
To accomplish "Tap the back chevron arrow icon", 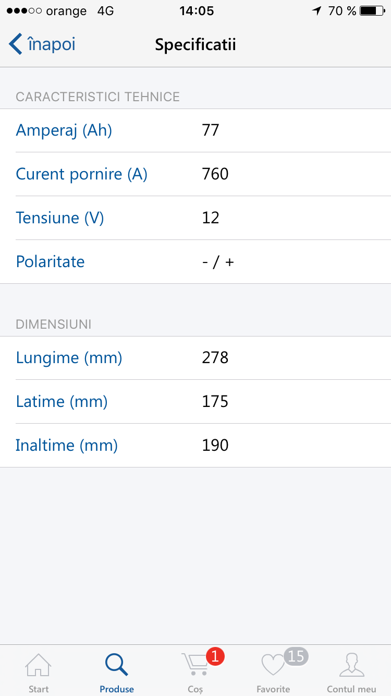I will point(16,44).
